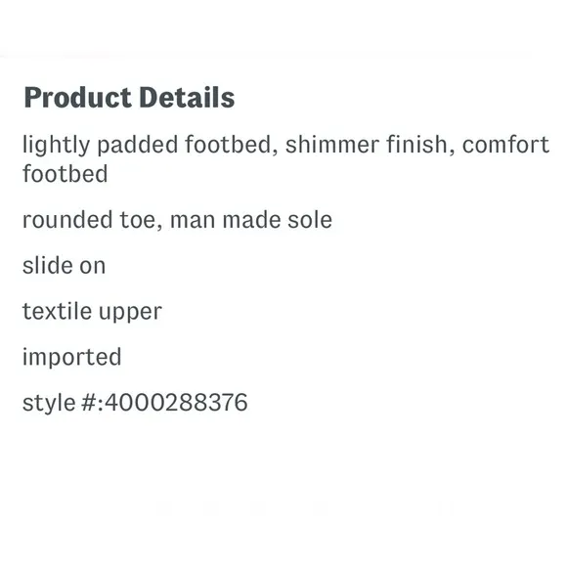Click the word 'Product' in the heading
This screenshot has height=567, width=567.
(x=78, y=98)
